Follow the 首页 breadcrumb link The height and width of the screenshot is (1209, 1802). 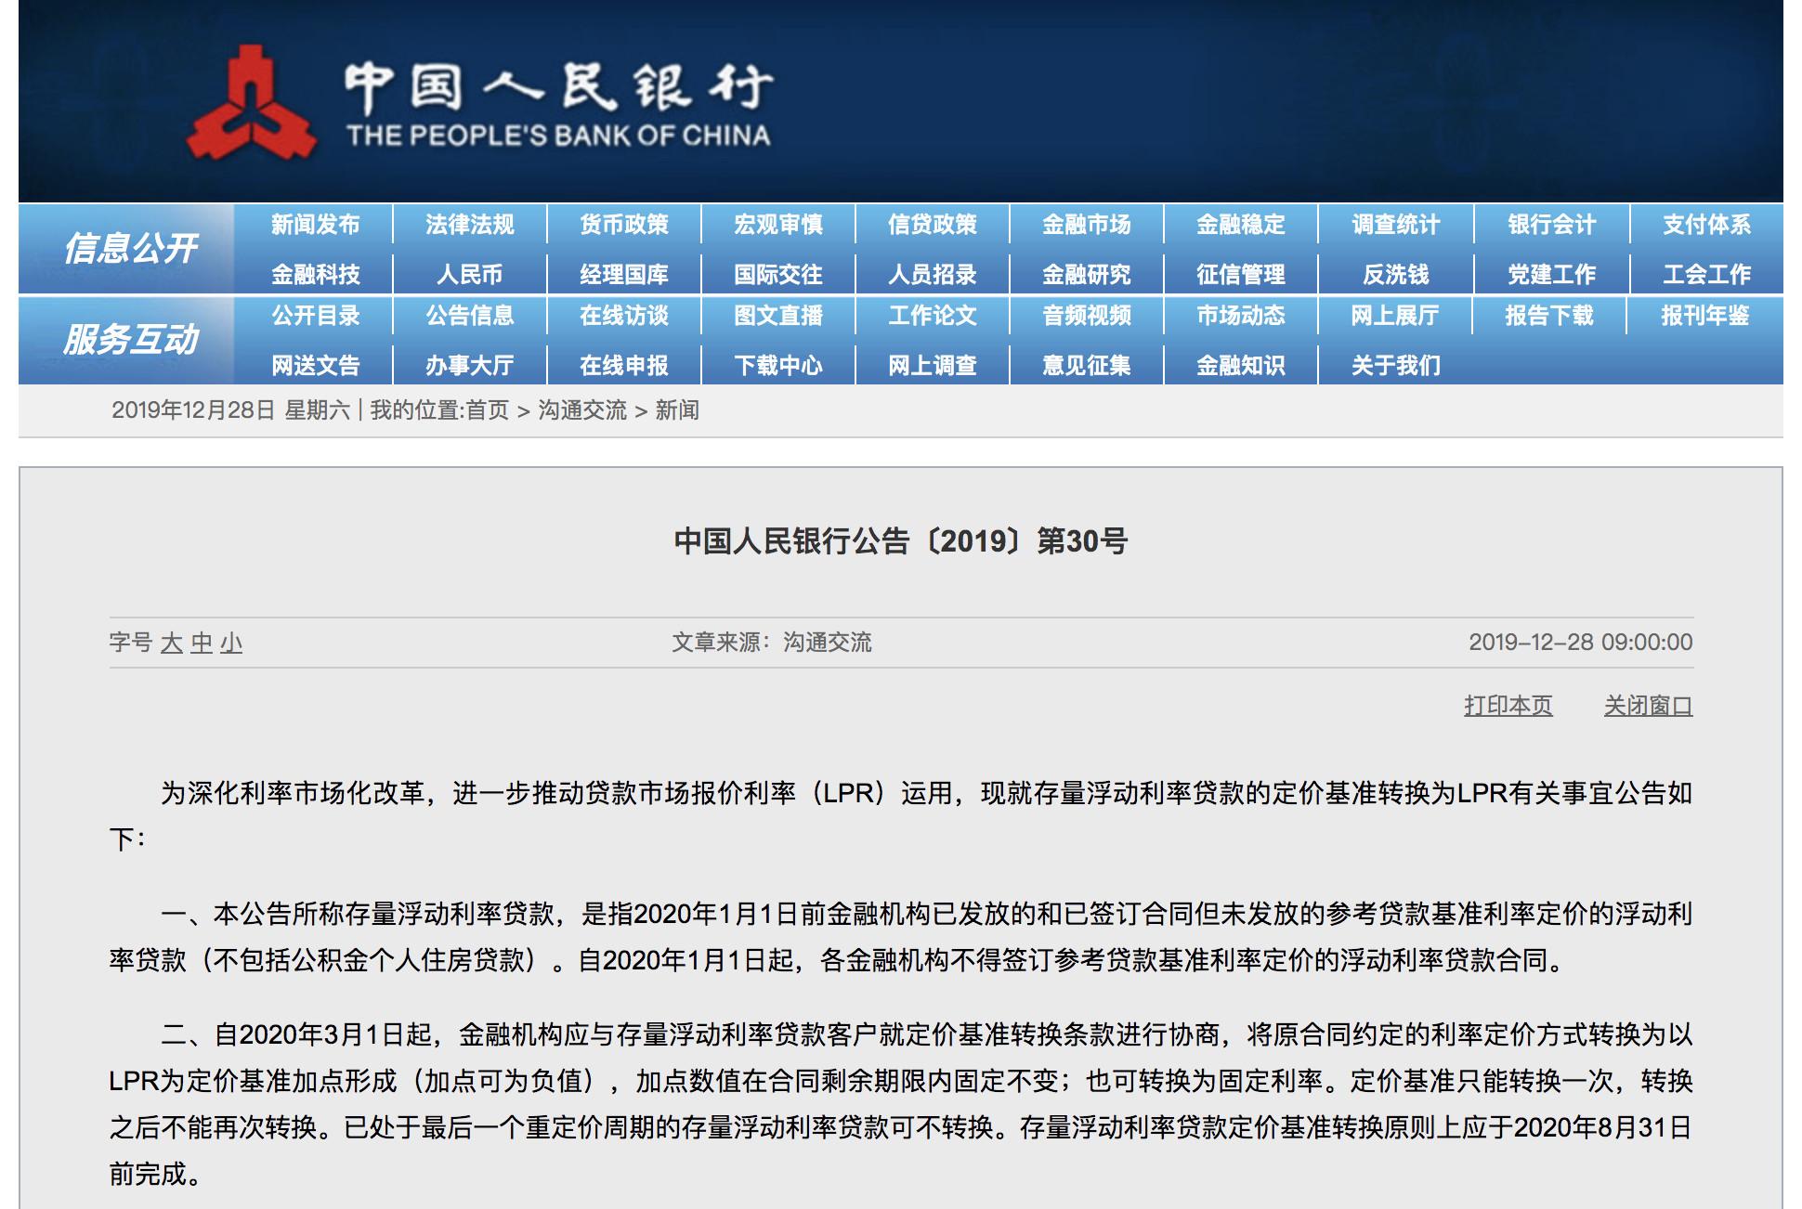pos(487,410)
